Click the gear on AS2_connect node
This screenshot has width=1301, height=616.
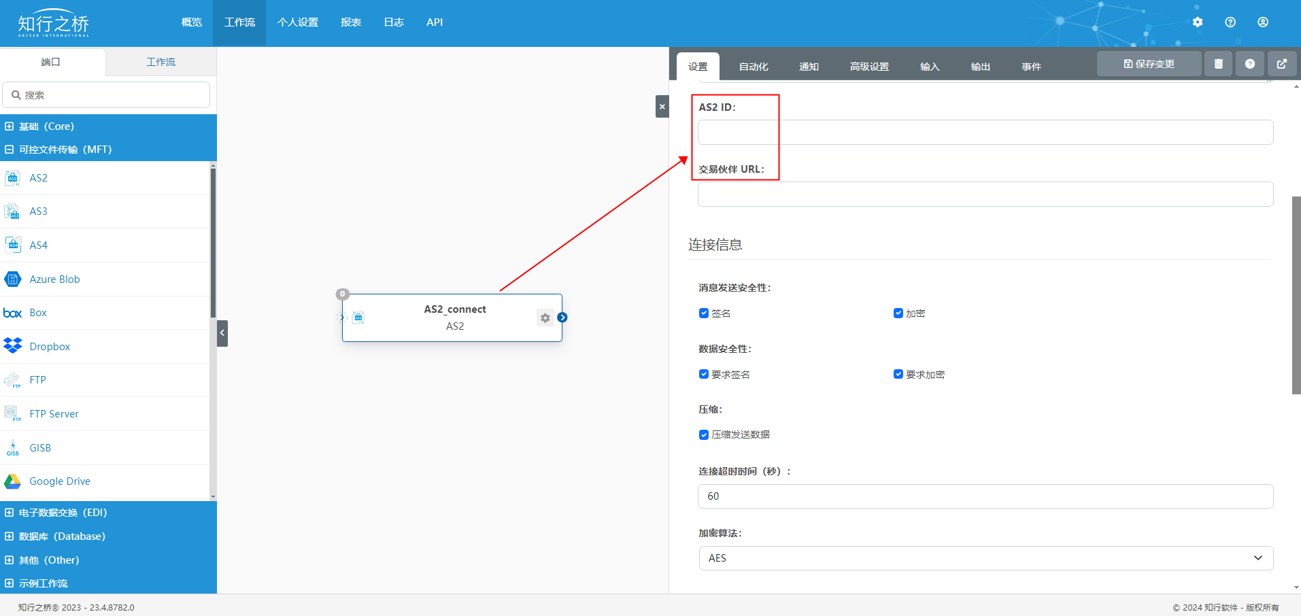click(x=545, y=318)
